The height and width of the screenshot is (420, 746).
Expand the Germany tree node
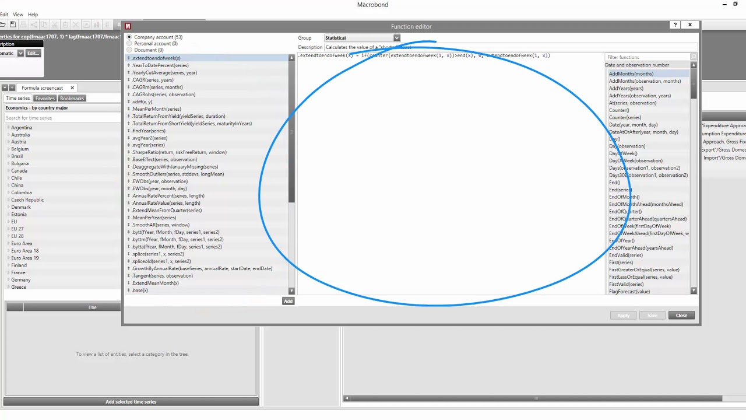tap(8, 279)
